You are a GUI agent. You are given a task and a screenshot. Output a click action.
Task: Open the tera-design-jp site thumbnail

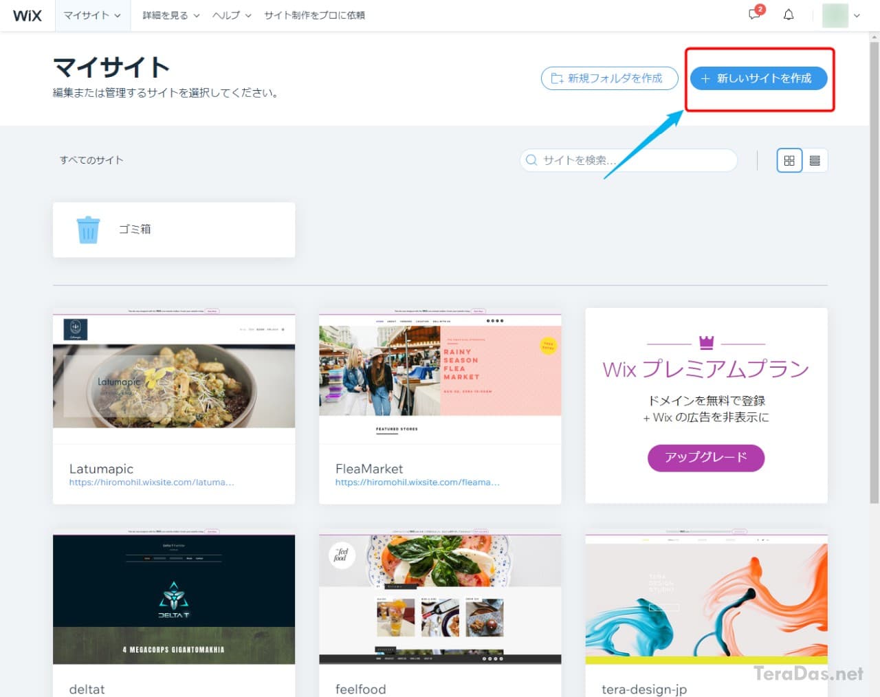[706, 597]
